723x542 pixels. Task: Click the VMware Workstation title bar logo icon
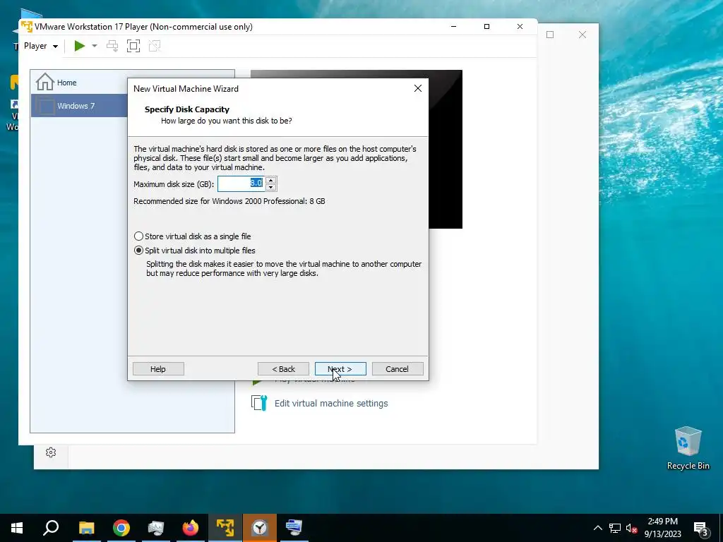tap(27, 26)
